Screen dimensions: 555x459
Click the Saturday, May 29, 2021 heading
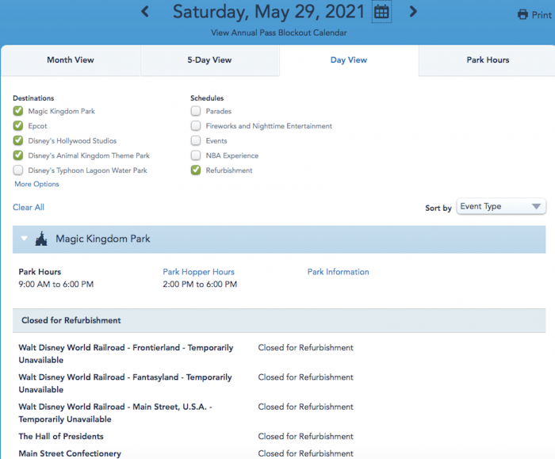point(269,12)
